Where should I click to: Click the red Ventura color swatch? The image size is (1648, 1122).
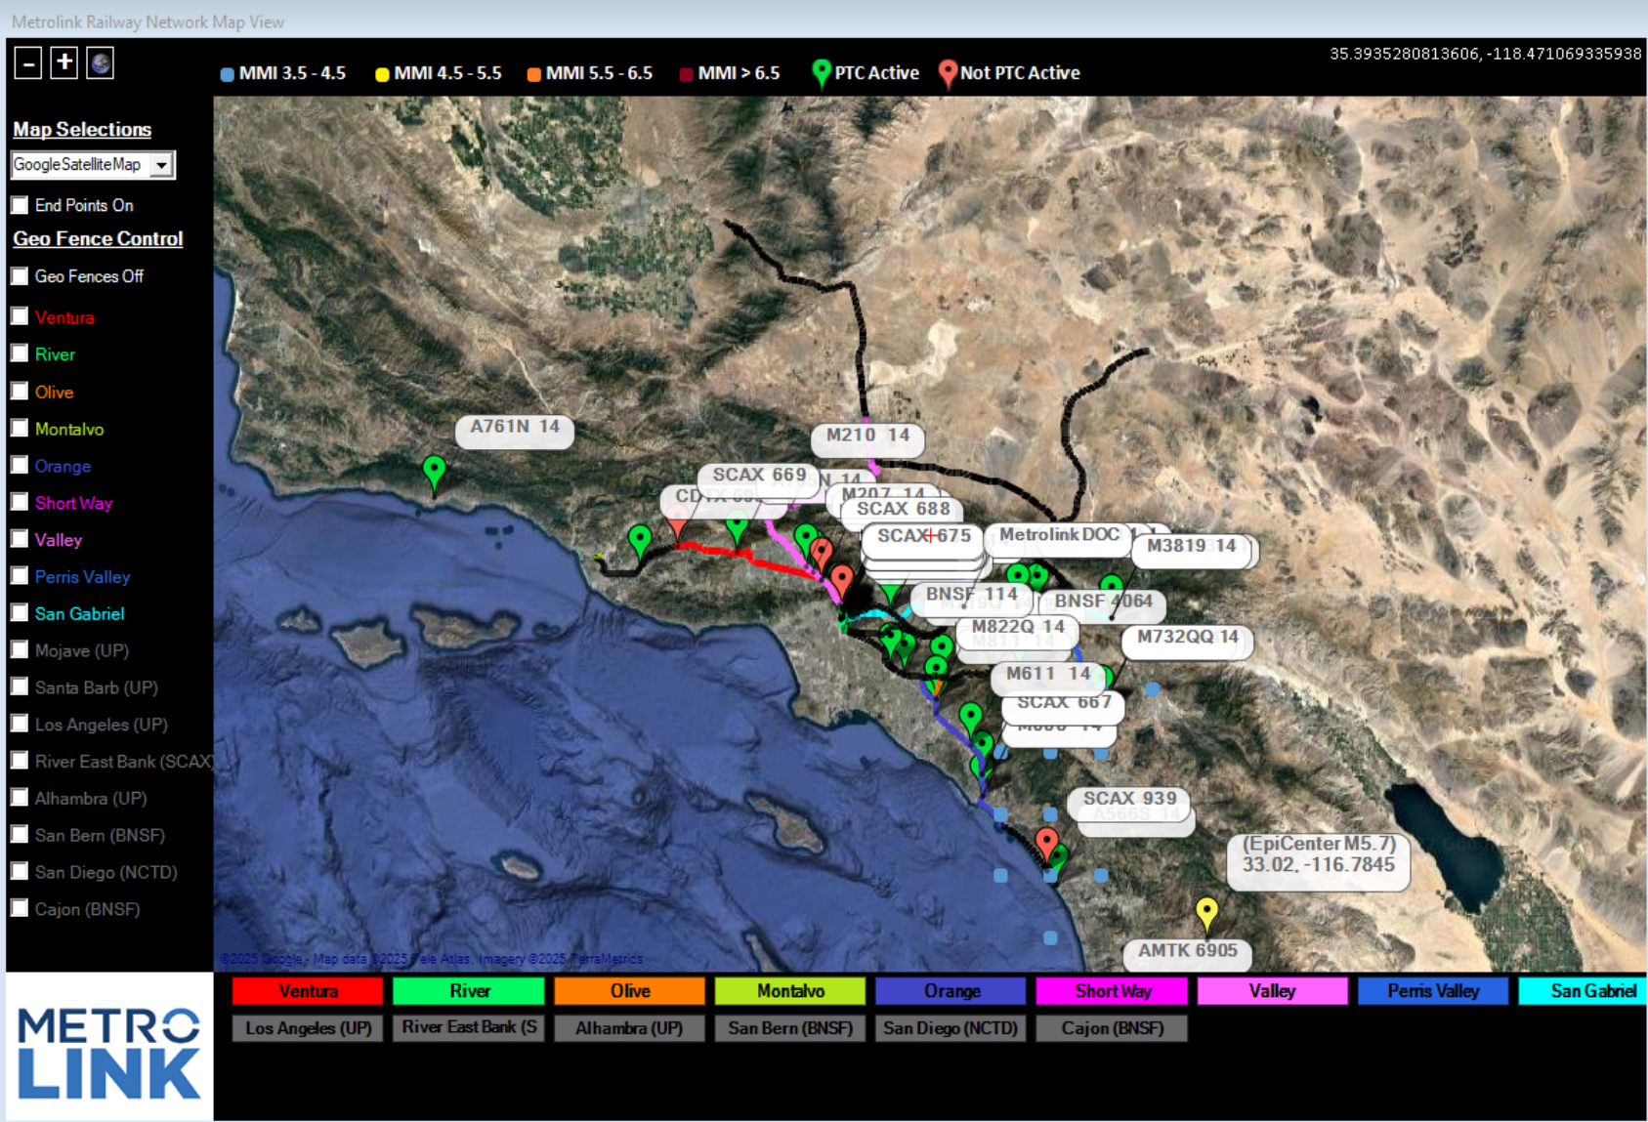coord(308,991)
